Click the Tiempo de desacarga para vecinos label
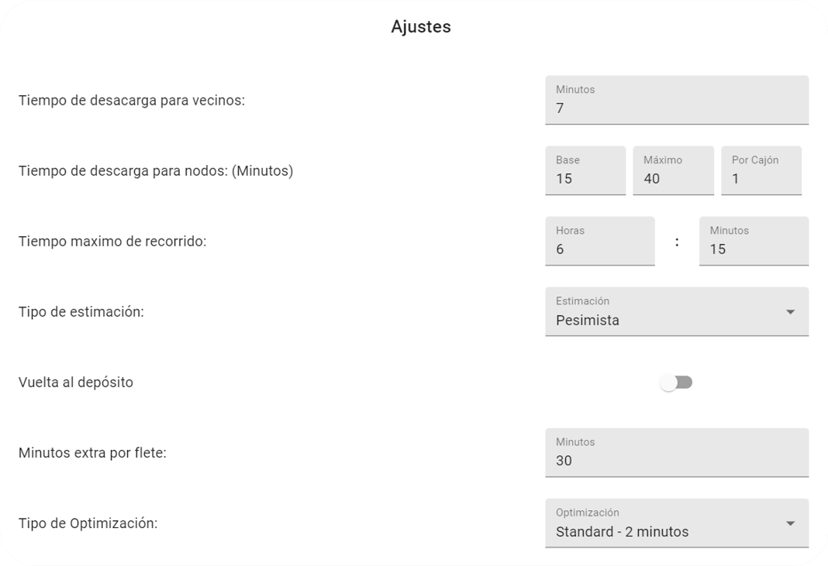 (132, 100)
